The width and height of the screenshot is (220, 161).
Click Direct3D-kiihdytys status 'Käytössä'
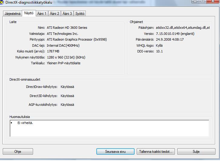[67, 96]
